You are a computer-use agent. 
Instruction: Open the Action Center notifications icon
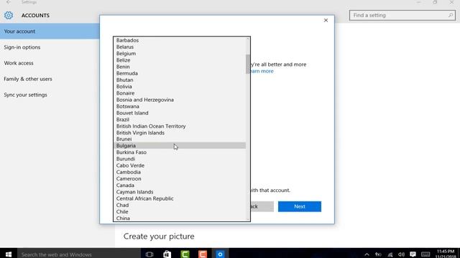tap(413, 254)
